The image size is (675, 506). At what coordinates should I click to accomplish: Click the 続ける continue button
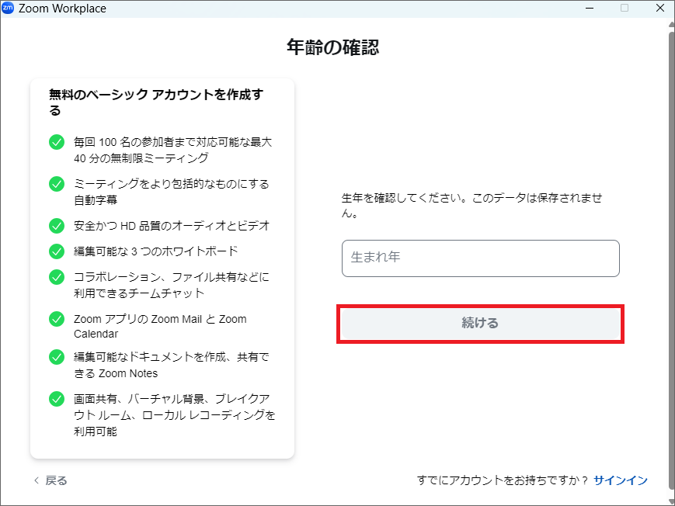click(480, 323)
